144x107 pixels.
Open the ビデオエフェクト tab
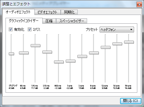point(48,12)
